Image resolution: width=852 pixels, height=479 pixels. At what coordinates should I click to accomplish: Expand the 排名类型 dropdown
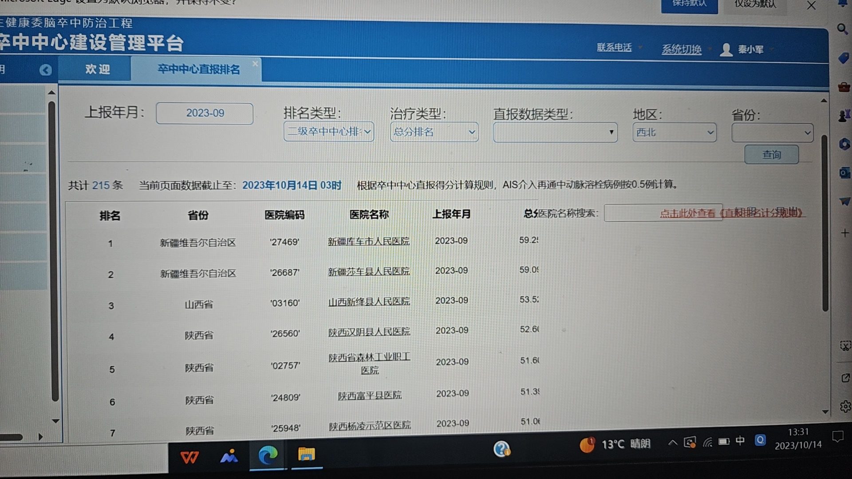(x=328, y=131)
